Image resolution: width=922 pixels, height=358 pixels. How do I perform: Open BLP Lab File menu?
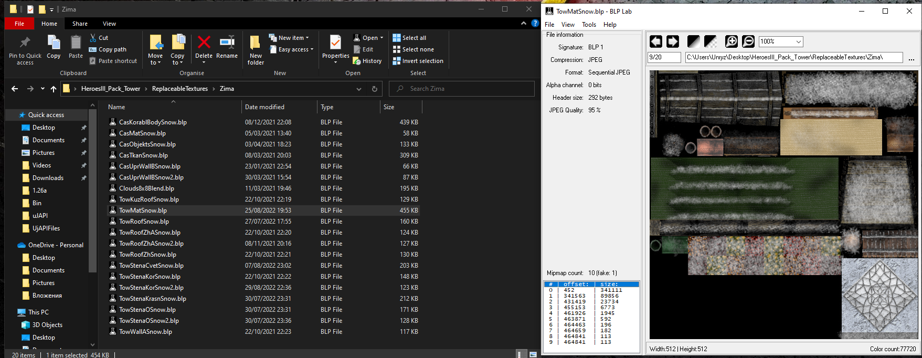[x=549, y=25]
